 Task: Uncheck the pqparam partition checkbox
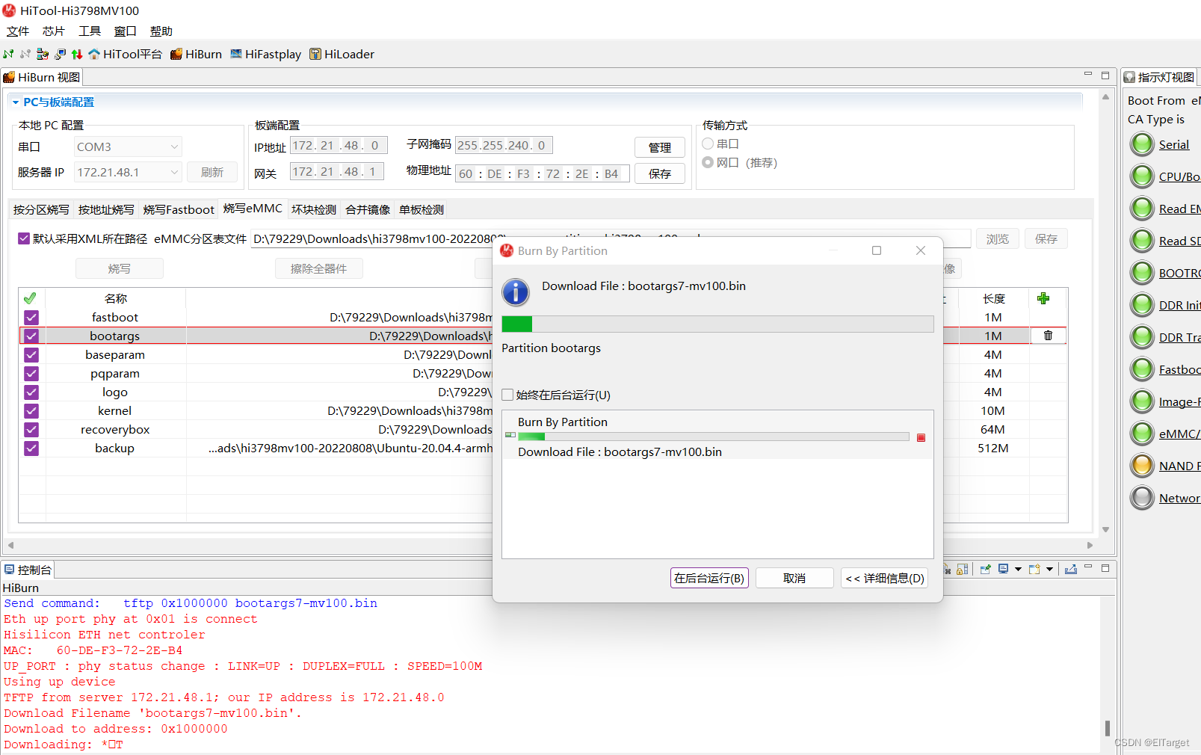point(31,373)
